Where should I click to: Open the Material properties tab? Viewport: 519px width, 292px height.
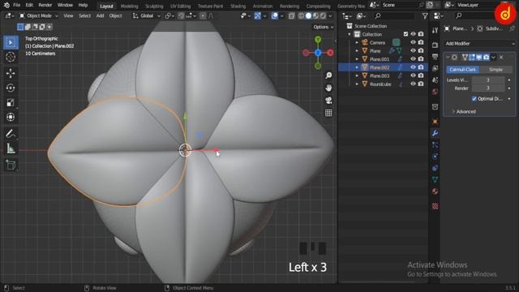pyautogui.click(x=435, y=191)
